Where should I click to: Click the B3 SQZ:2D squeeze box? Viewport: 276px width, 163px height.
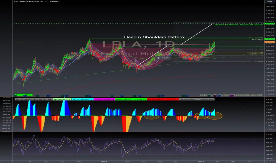pos(240,95)
